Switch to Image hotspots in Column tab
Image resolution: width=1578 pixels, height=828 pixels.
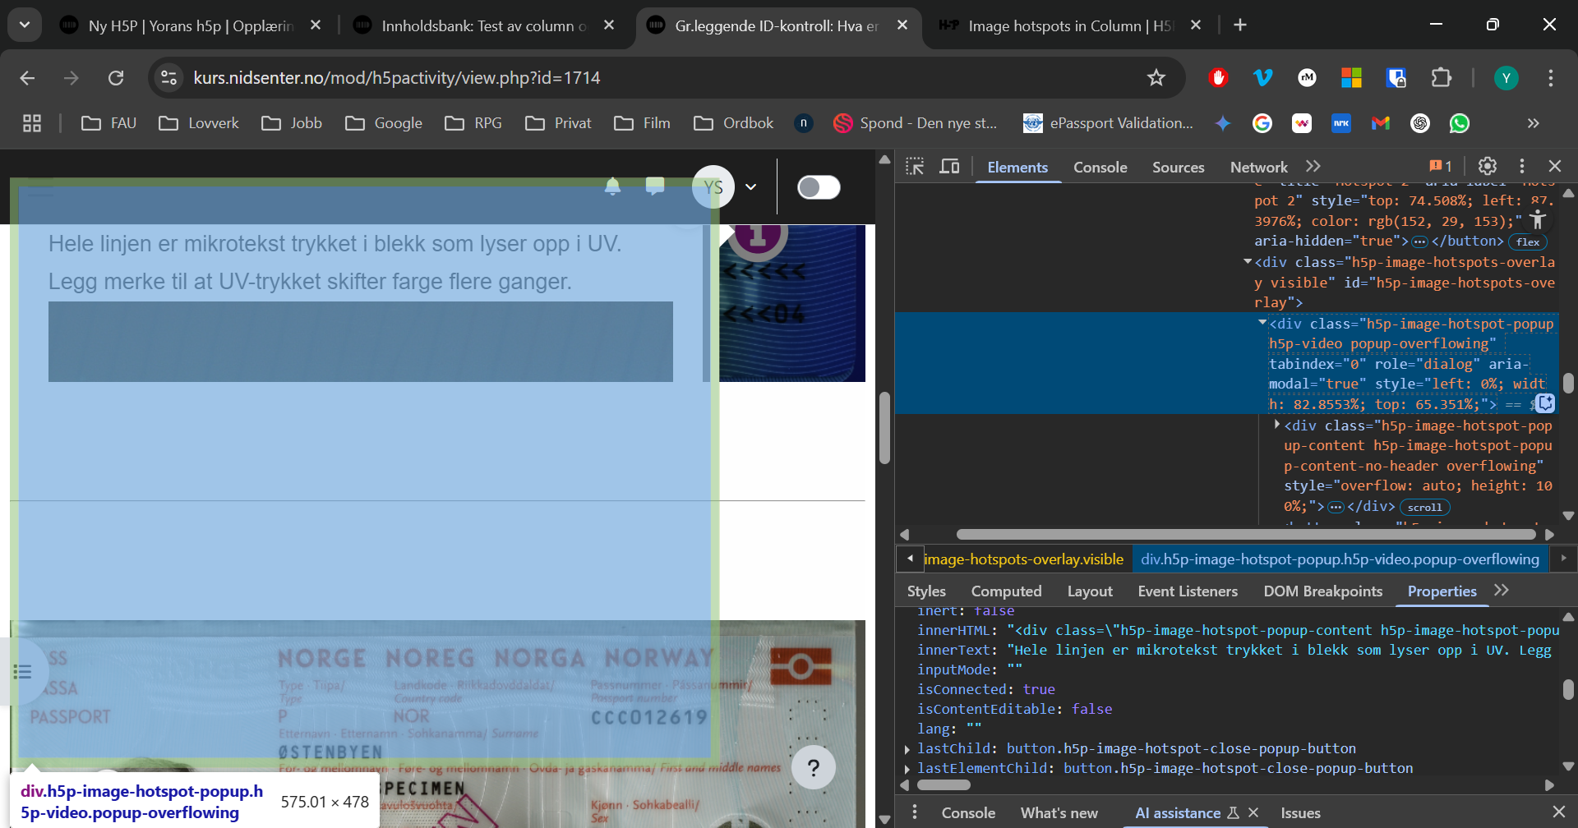(x=1068, y=25)
